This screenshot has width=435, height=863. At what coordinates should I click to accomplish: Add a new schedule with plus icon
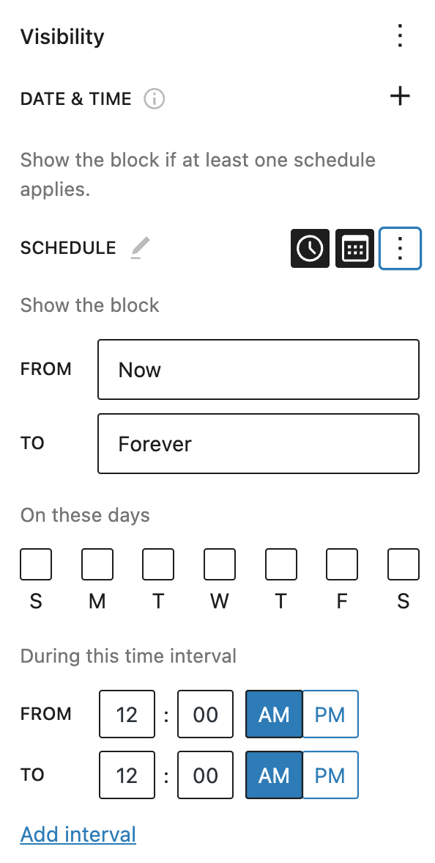pos(401,96)
